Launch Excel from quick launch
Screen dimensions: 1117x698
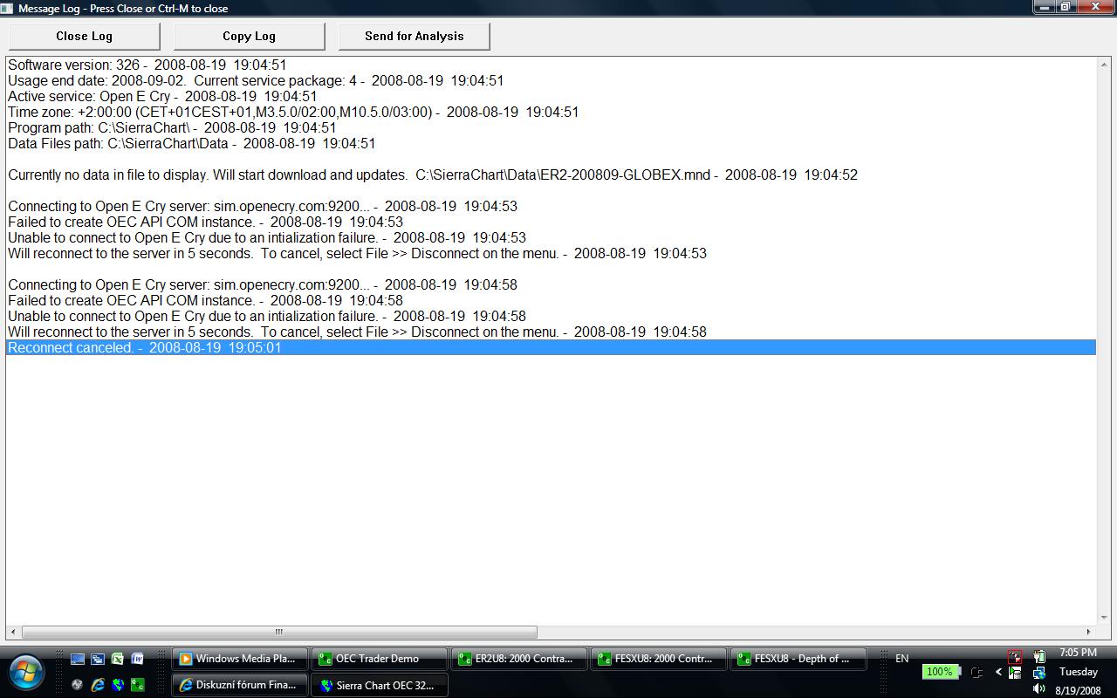tap(118, 659)
